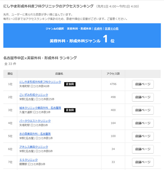Click 名古屋市中区×美容外科・形成外科 ランキング heading
The height and width of the screenshot is (170, 164).
point(40,58)
